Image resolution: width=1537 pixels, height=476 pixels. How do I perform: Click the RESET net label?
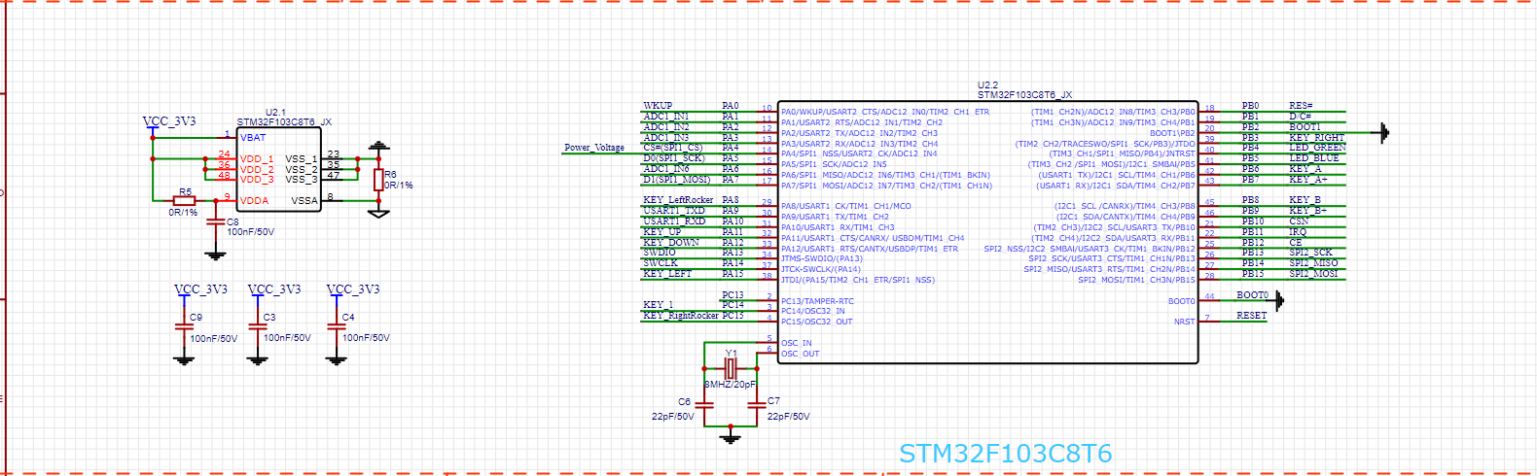pyautogui.click(x=1252, y=316)
